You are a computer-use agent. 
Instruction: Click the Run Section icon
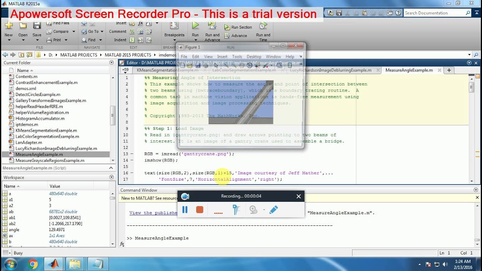click(x=227, y=27)
